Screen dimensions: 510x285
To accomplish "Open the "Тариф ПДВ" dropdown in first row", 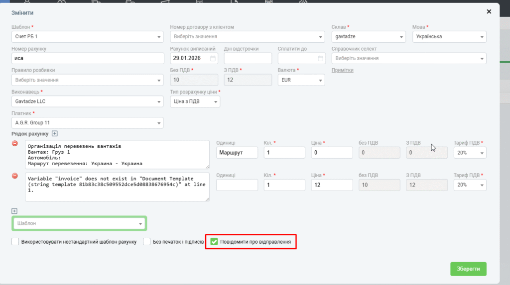I will (470, 153).
